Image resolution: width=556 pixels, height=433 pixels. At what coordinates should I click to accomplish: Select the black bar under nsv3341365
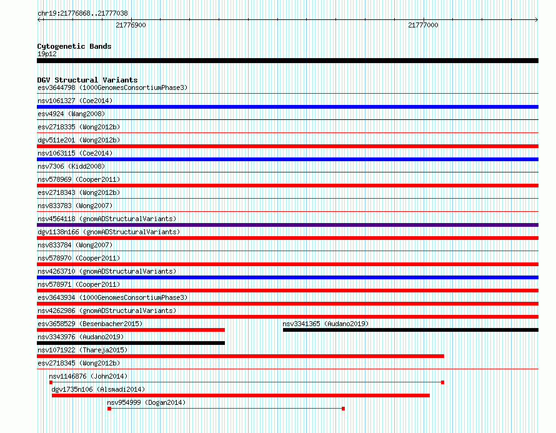(x=410, y=330)
